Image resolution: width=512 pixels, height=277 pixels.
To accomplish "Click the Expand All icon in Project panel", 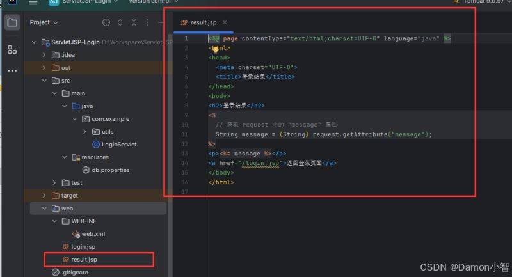I will [120, 22].
